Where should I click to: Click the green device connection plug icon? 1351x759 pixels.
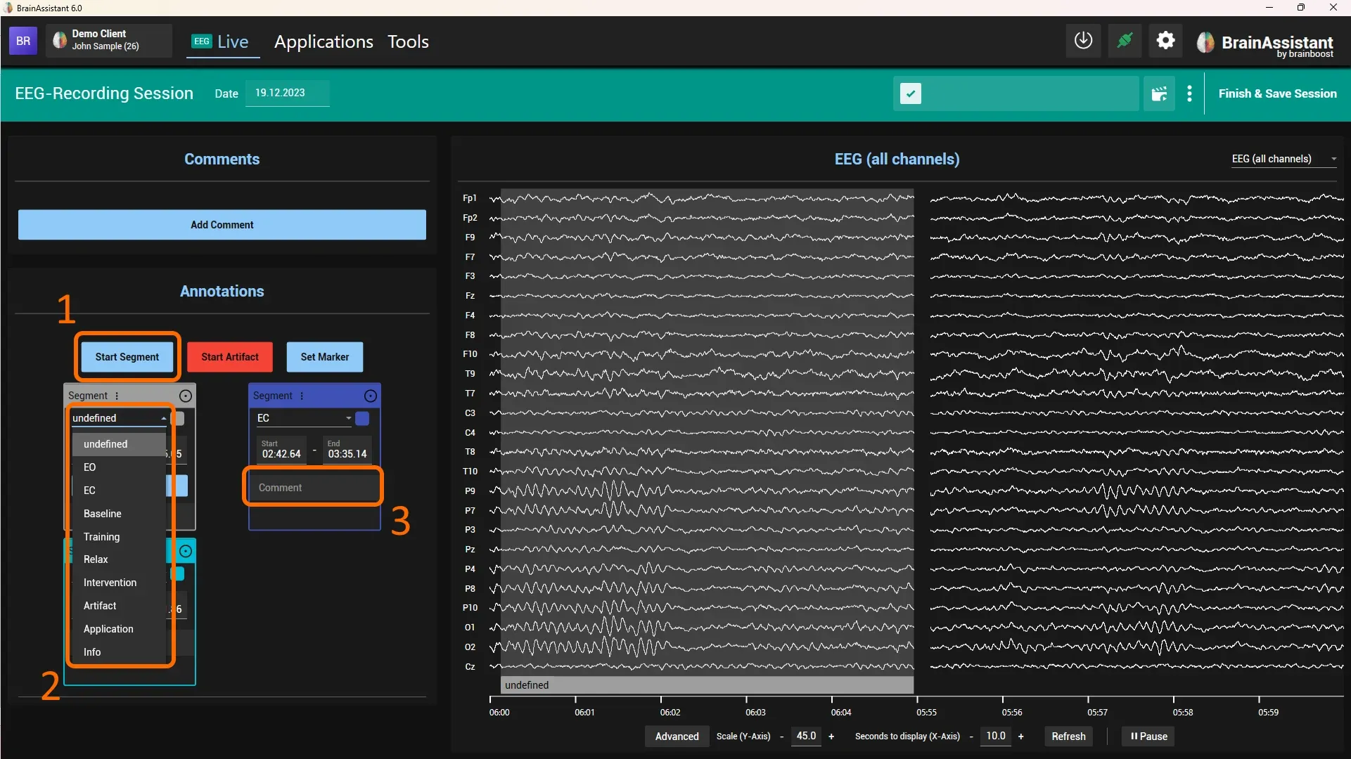tap(1125, 41)
